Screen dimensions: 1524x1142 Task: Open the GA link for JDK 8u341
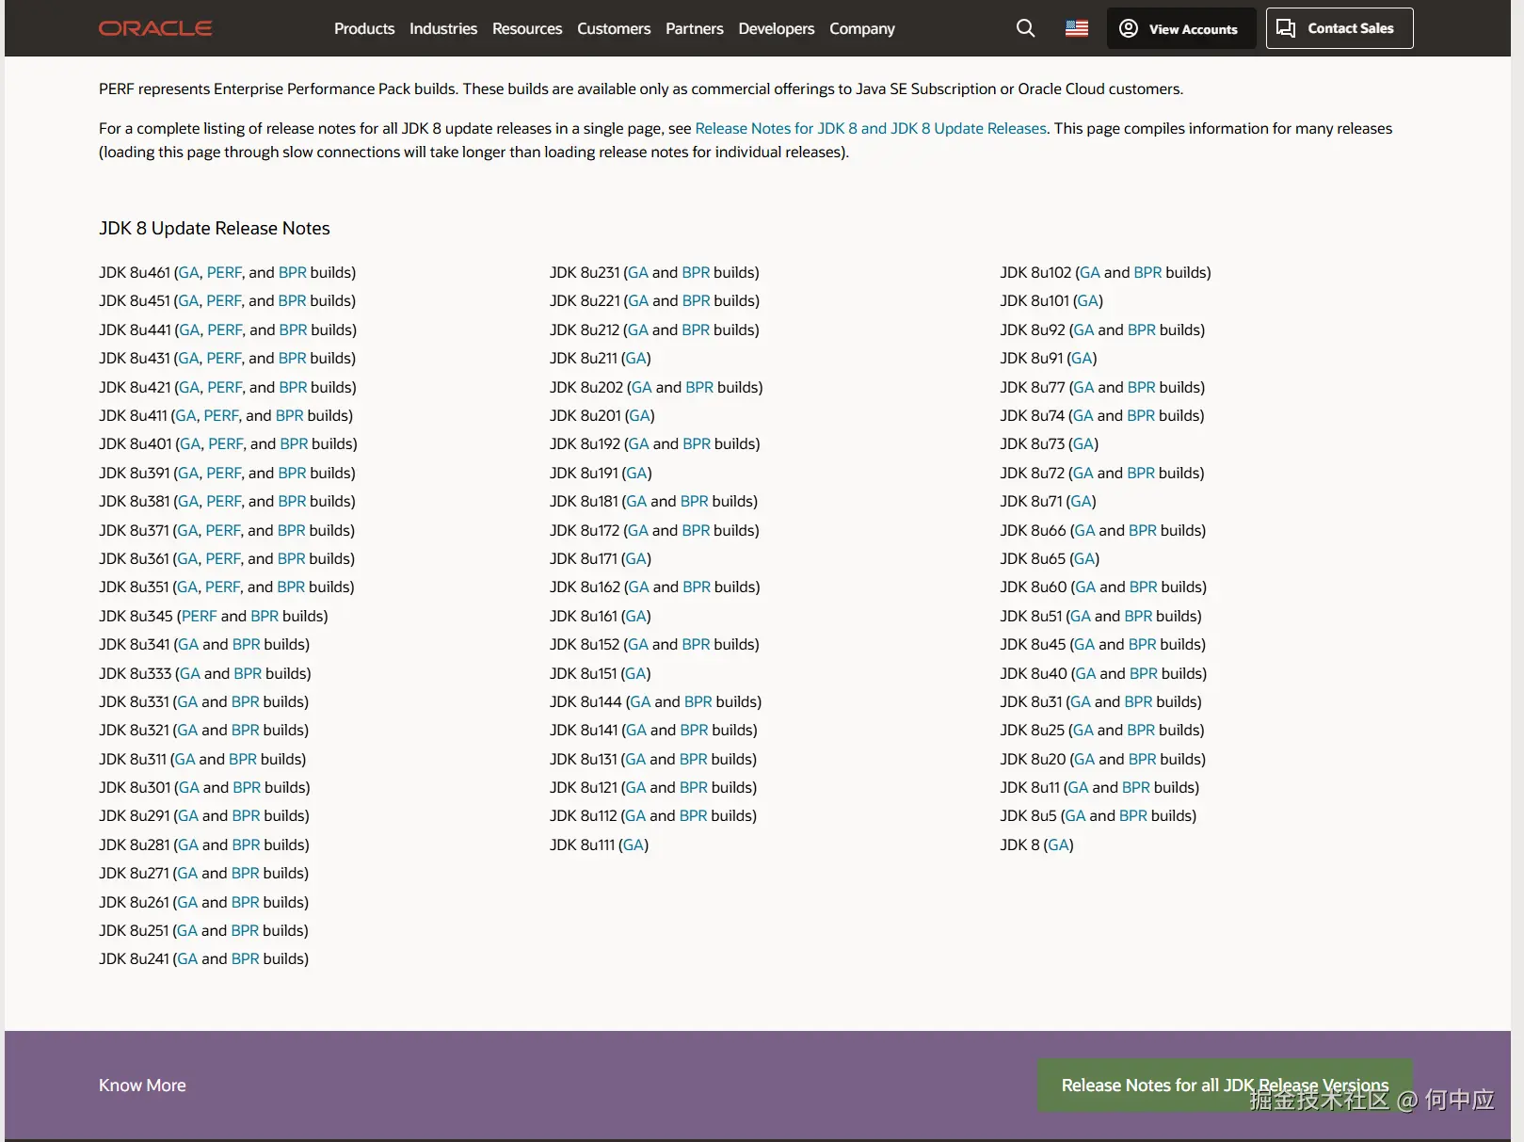click(x=188, y=644)
